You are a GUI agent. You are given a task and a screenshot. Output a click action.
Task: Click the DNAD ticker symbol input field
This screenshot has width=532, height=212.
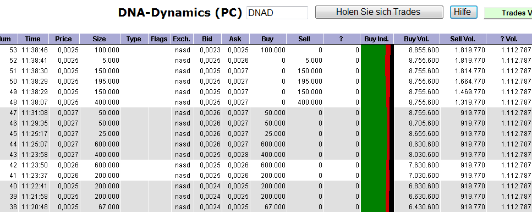click(277, 13)
